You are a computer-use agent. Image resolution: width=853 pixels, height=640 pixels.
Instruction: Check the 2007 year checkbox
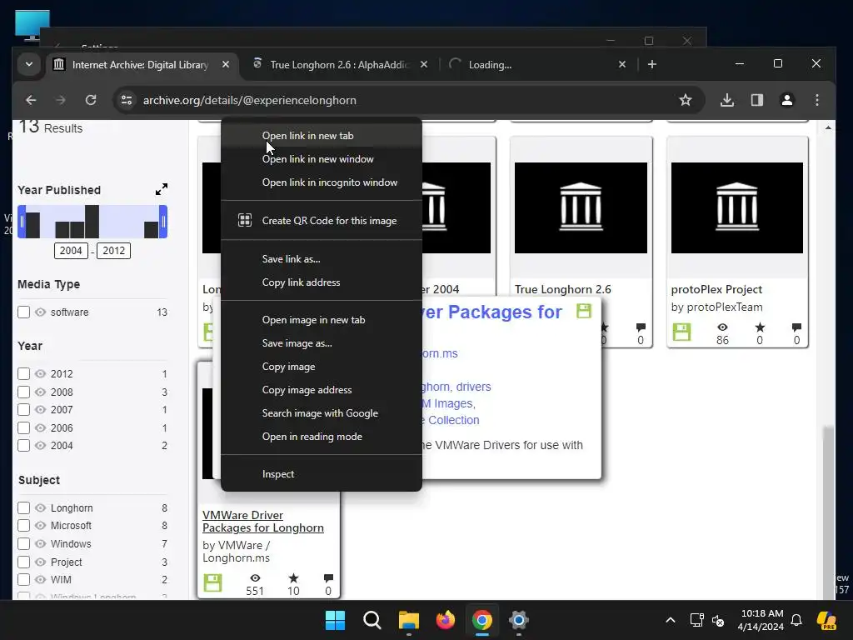point(23,410)
